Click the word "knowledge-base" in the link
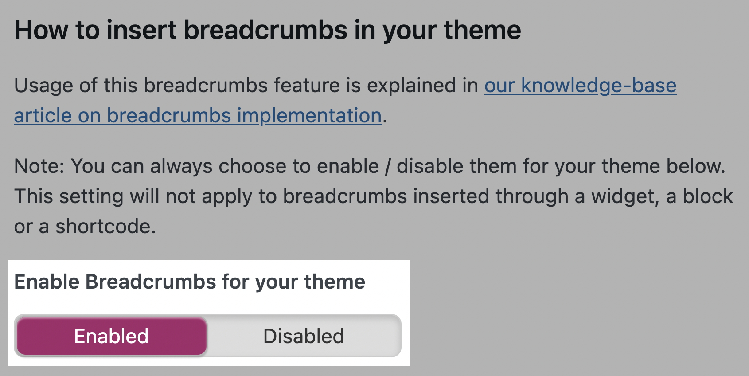This screenshot has height=376, width=749. coord(598,86)
